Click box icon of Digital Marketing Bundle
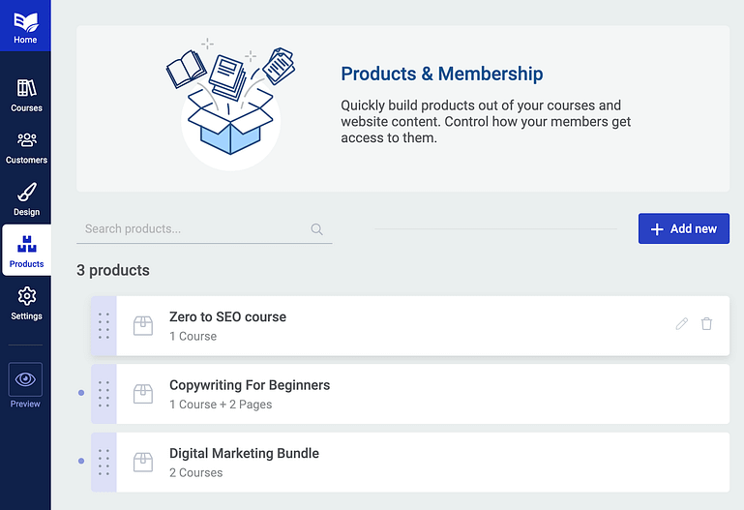Screen dimensions: 744x510 (x=143, y=462)
